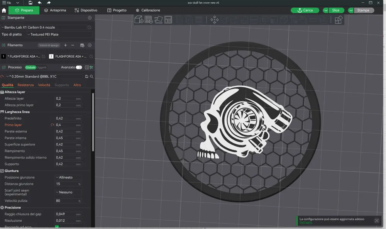Click the Distanza giunzione value field
Image resolution: width=386 pixels, height=229 pixels.
(68, 184)
